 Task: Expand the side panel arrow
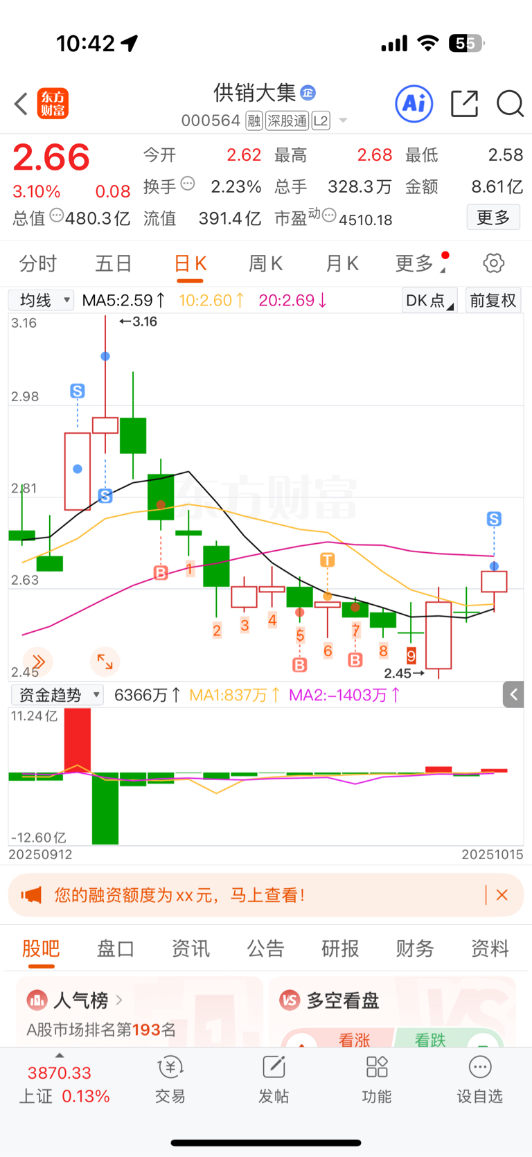(514, 694)
